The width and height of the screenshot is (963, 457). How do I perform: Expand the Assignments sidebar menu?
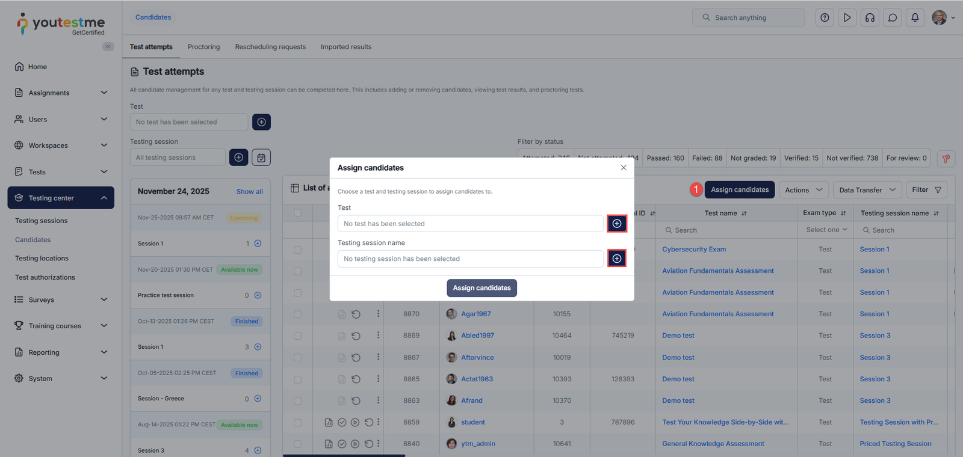point(60,93)
